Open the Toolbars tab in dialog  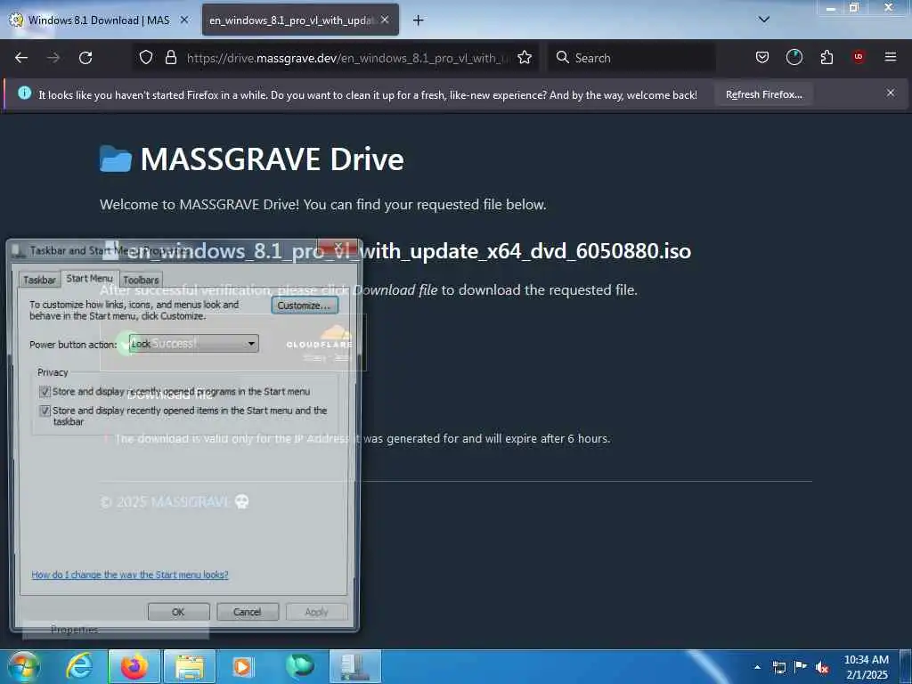(x=141, y=280)
